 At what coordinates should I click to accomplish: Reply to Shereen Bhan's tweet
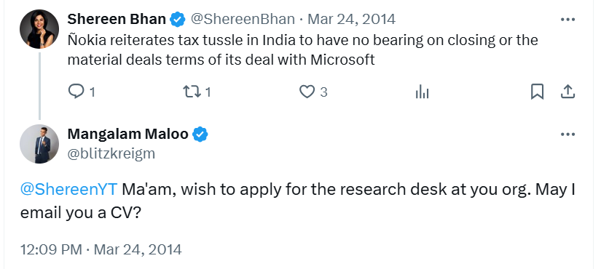[76, 92]
